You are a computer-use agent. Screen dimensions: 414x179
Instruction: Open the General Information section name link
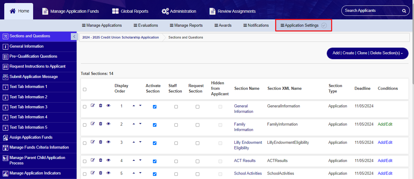coord(243,109)
